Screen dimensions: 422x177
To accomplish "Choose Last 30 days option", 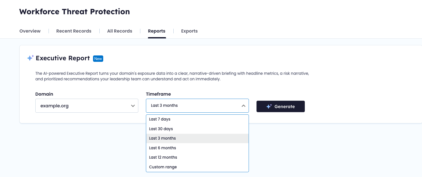I will (x=197, y=129).
